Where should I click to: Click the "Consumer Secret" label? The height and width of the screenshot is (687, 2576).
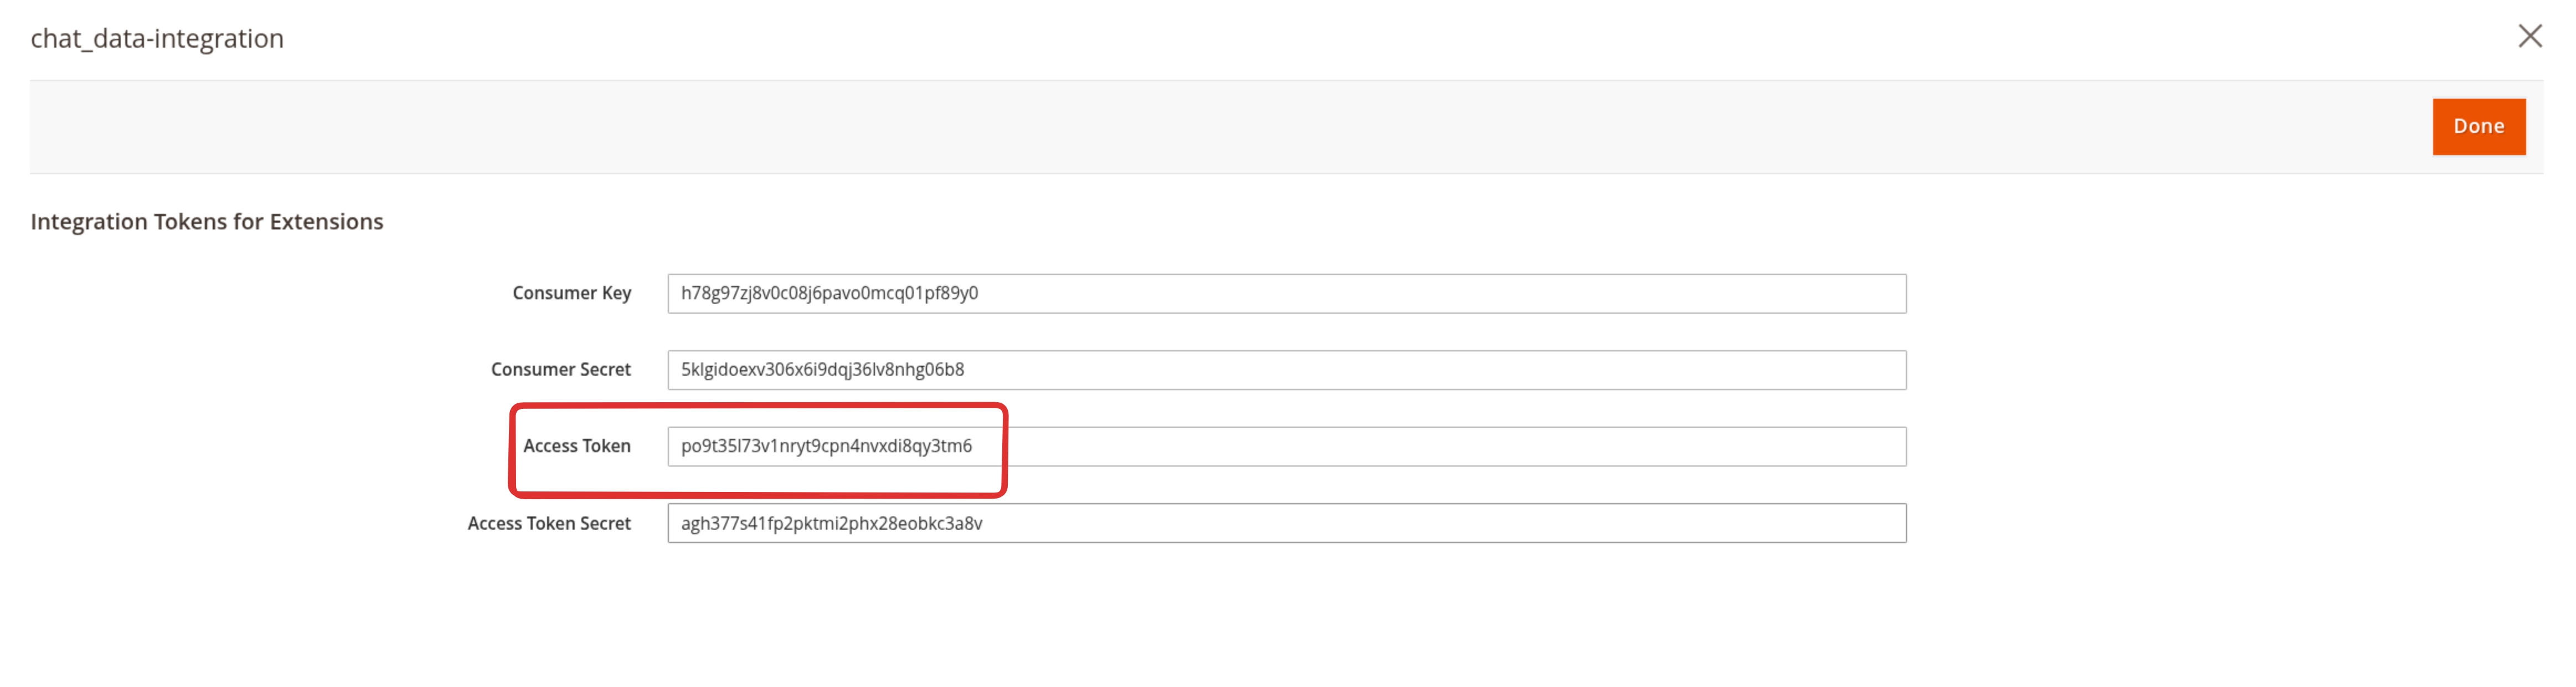(x=560, y=370)
